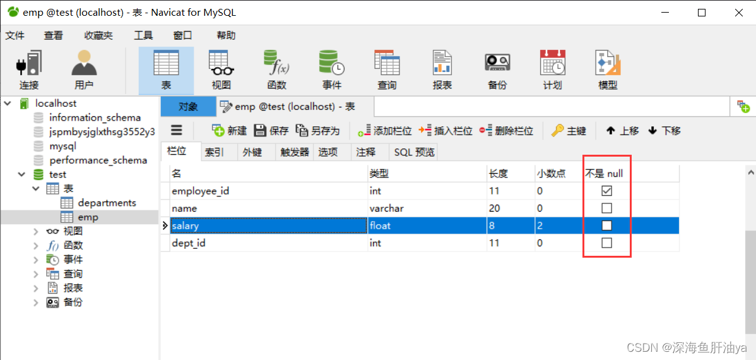Expand the 报表 reports node

point(36,288)
